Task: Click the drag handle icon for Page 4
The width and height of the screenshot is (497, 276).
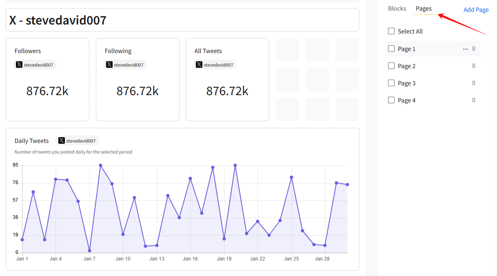Action: (474, 100)
